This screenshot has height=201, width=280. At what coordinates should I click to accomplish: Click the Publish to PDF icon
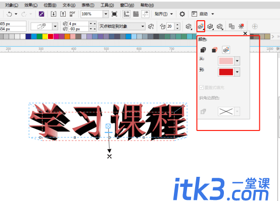(x=72, y=14)
